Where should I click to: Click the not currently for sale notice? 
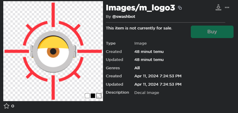click(x=139, y=28)
